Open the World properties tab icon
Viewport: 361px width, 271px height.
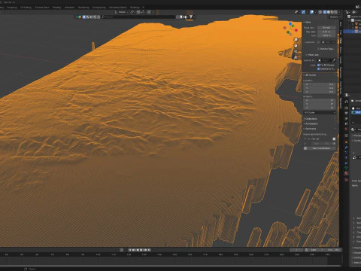(x=346, y=129)
